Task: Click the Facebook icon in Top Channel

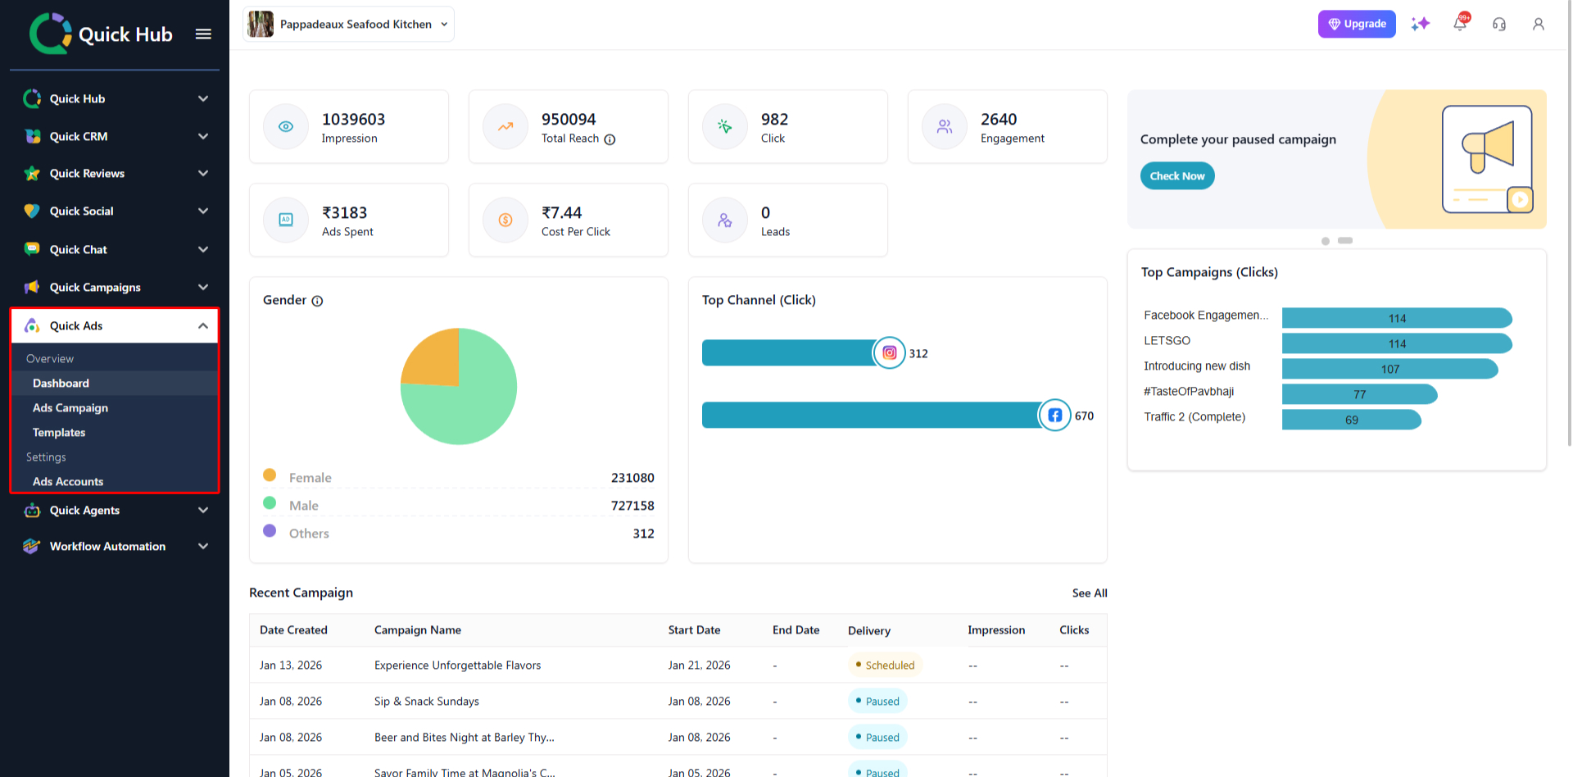Action: click(x=1054, y=416)
